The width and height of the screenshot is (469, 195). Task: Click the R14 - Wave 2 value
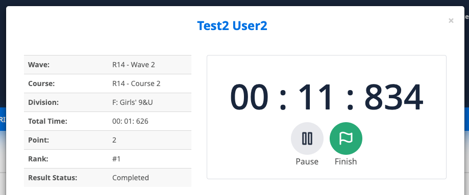pos(134,65)
